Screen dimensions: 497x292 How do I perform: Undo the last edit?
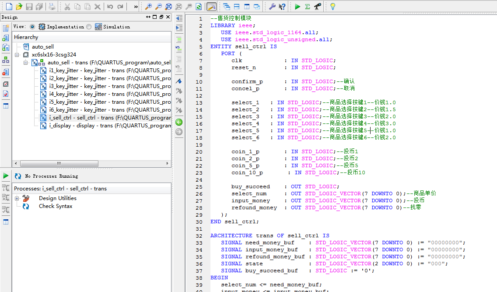click(x=110, y=6)
